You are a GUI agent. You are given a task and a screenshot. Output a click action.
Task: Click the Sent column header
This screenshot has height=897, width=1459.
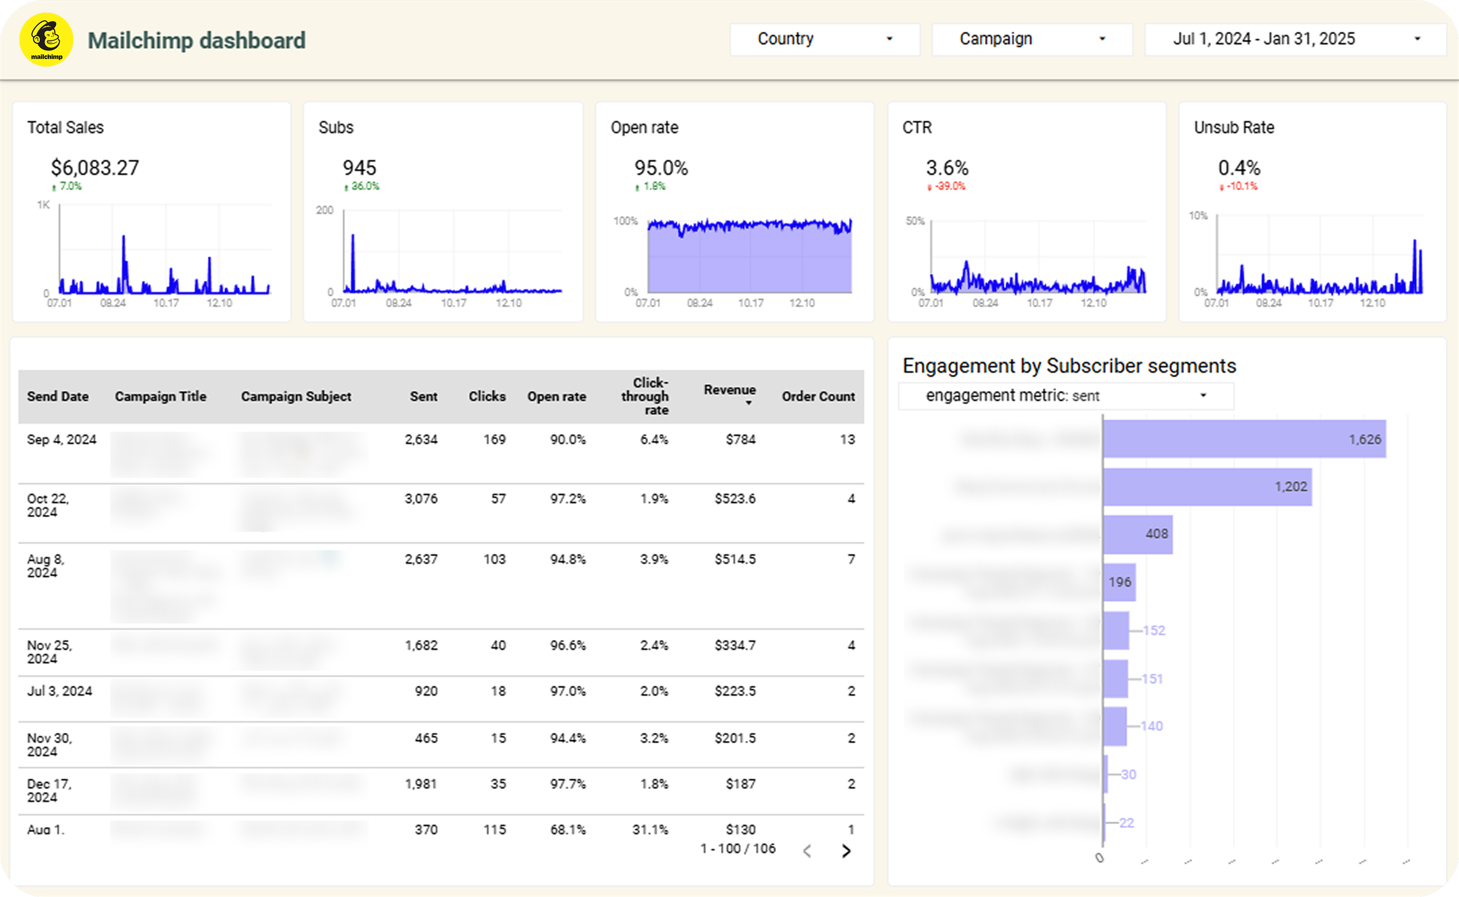(423, 396)
